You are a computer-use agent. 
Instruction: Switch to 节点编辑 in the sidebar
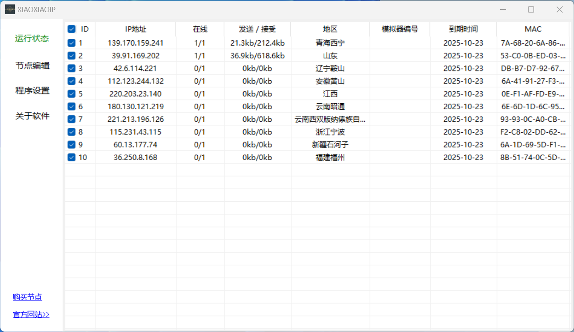(32, 65)
